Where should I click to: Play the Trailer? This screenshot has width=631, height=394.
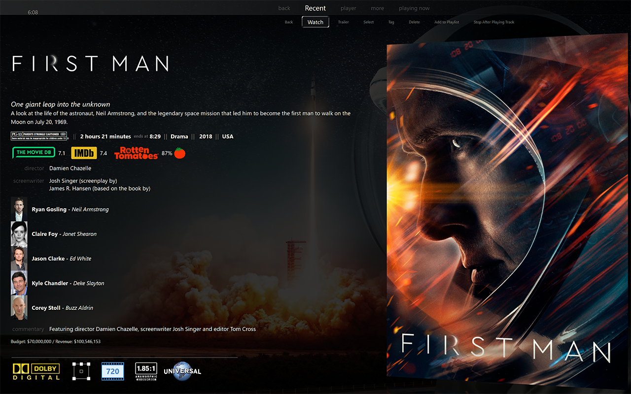[x=344, y=22]
